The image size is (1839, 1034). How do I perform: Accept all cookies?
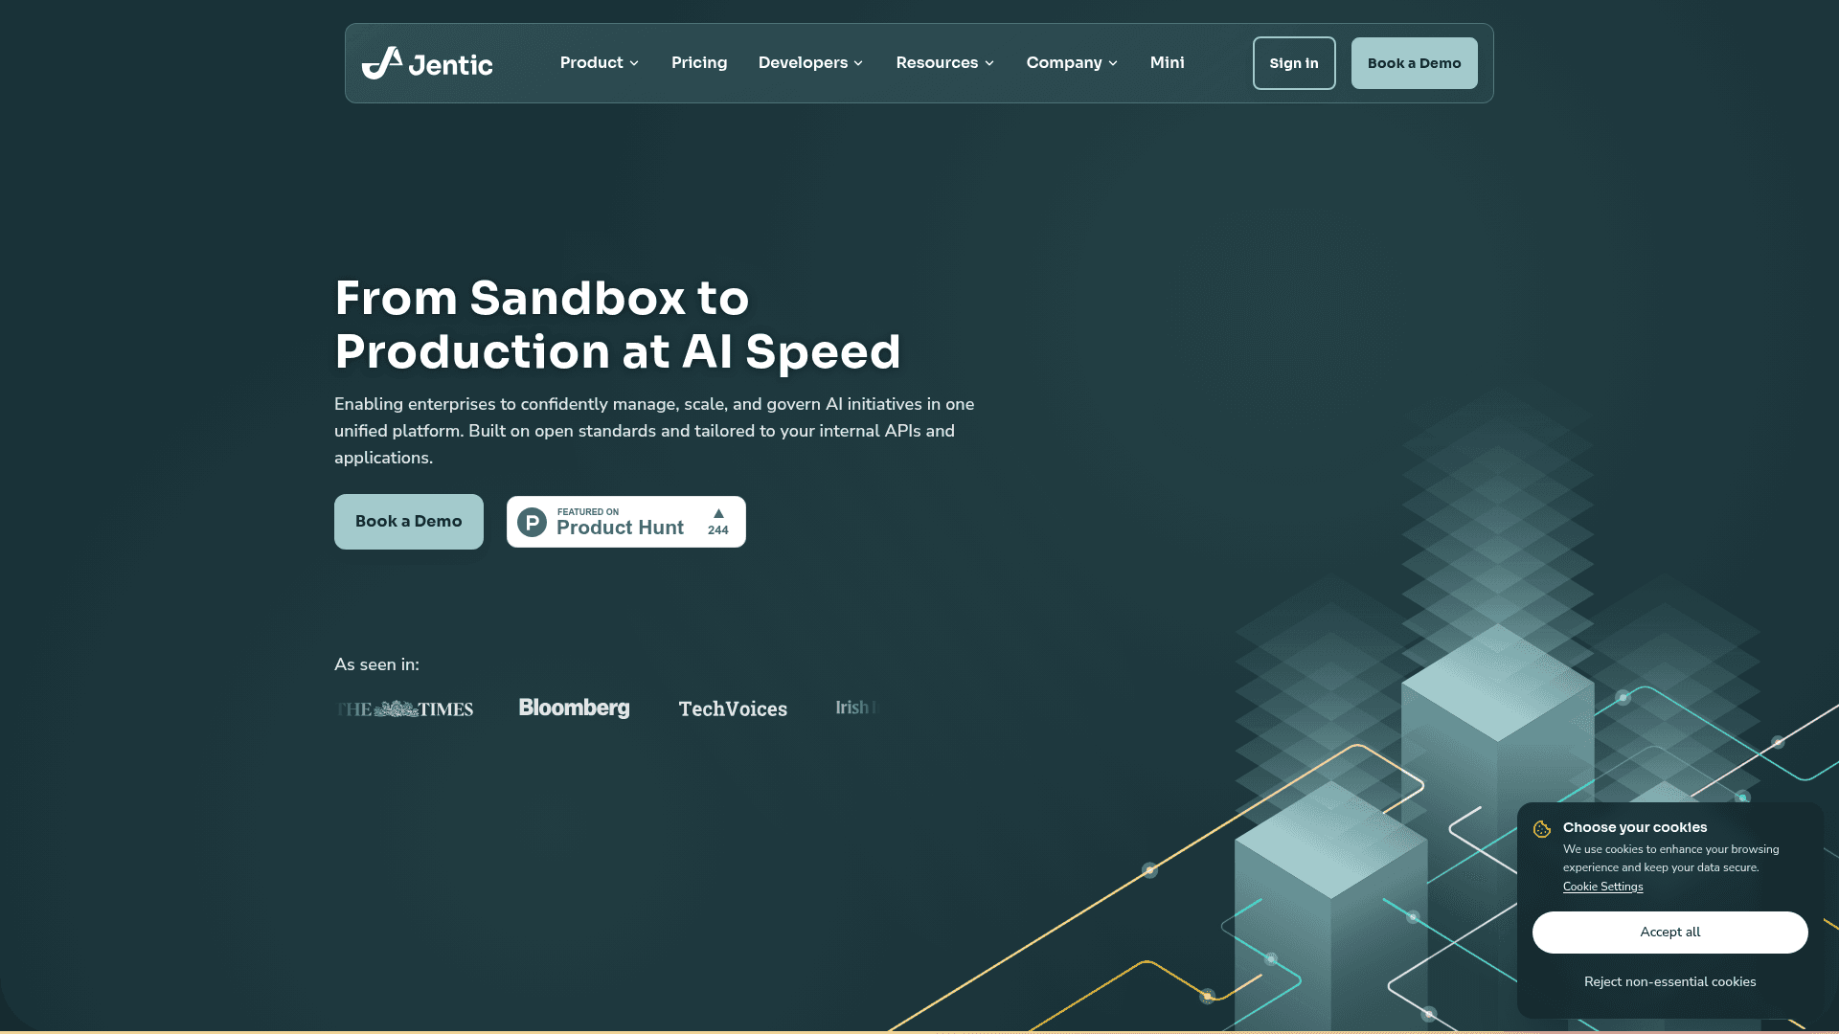1669,933
